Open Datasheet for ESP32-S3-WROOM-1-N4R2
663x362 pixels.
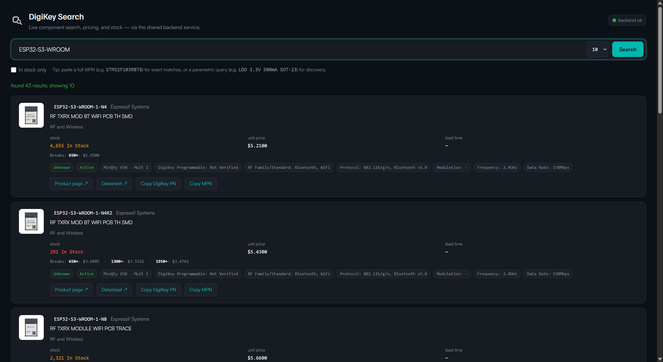pos(114,290)
